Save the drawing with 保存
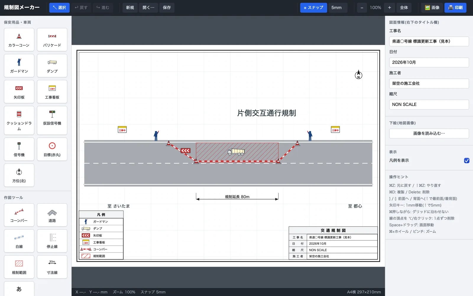The height and width of the screenshot is (296, 473). (167, 8)
